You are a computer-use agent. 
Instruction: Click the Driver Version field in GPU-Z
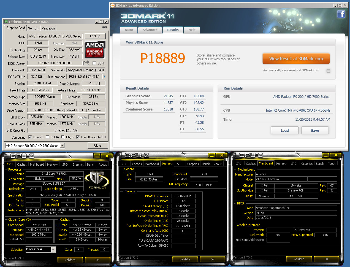coord(66,110)
